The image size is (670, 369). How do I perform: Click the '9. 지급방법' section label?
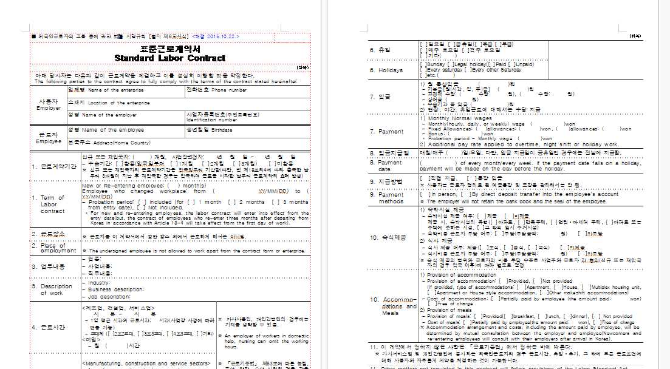tap(386, 181)
